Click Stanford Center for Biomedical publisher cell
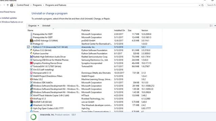Screen dimensions: 216x121 coord(97,44)
